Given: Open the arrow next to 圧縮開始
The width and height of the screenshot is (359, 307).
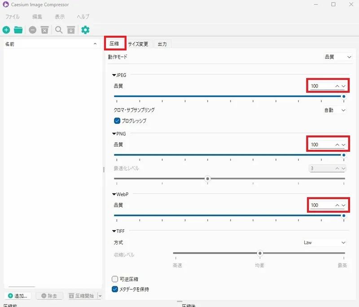Looking at the screenshot, I should click(x=100, y=296).
